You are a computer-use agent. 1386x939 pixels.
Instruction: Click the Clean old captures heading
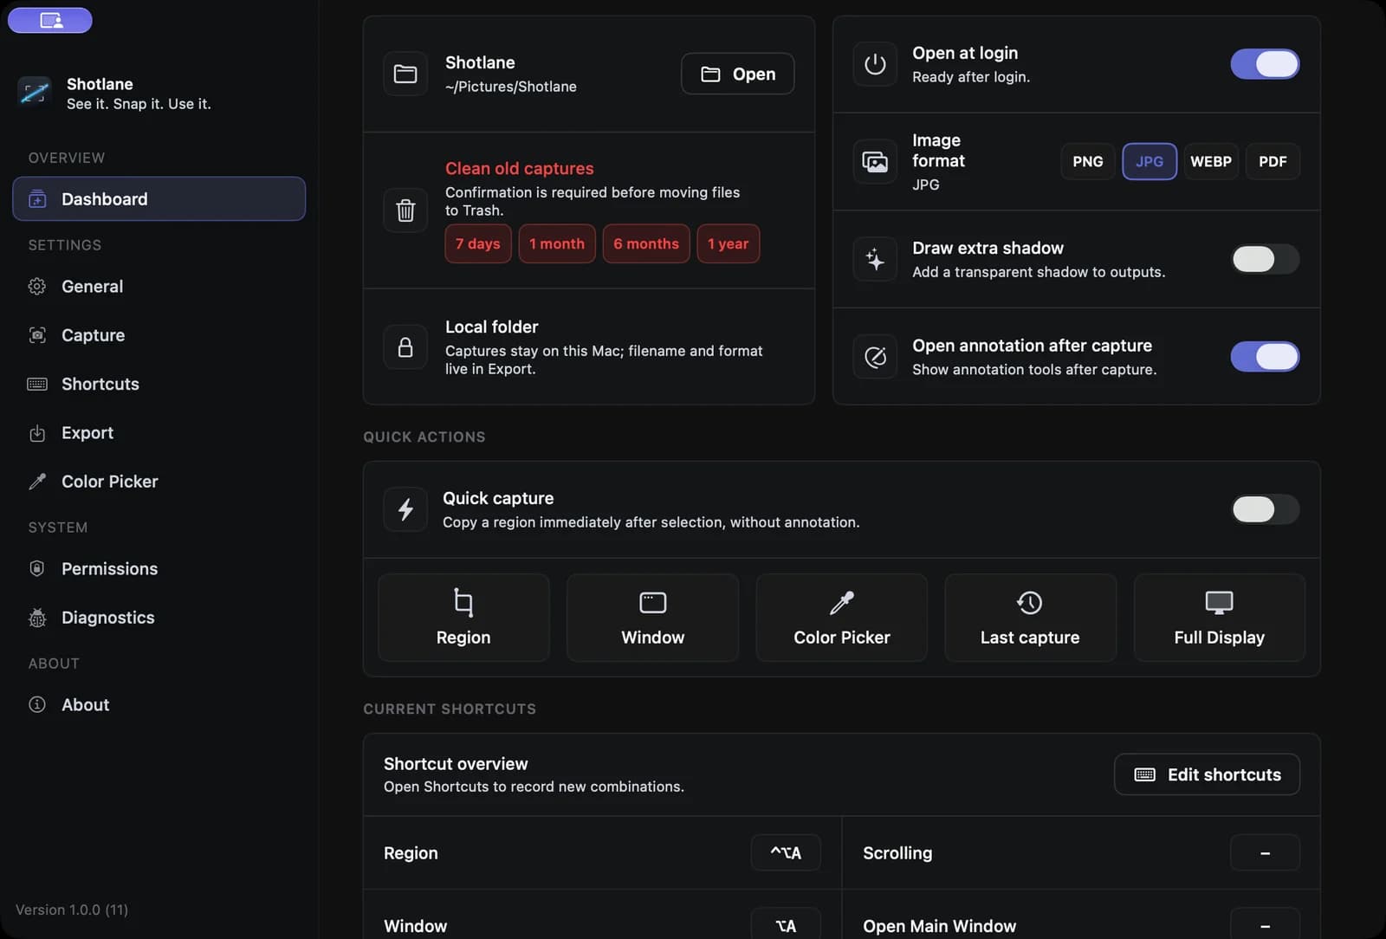(520, 168)
